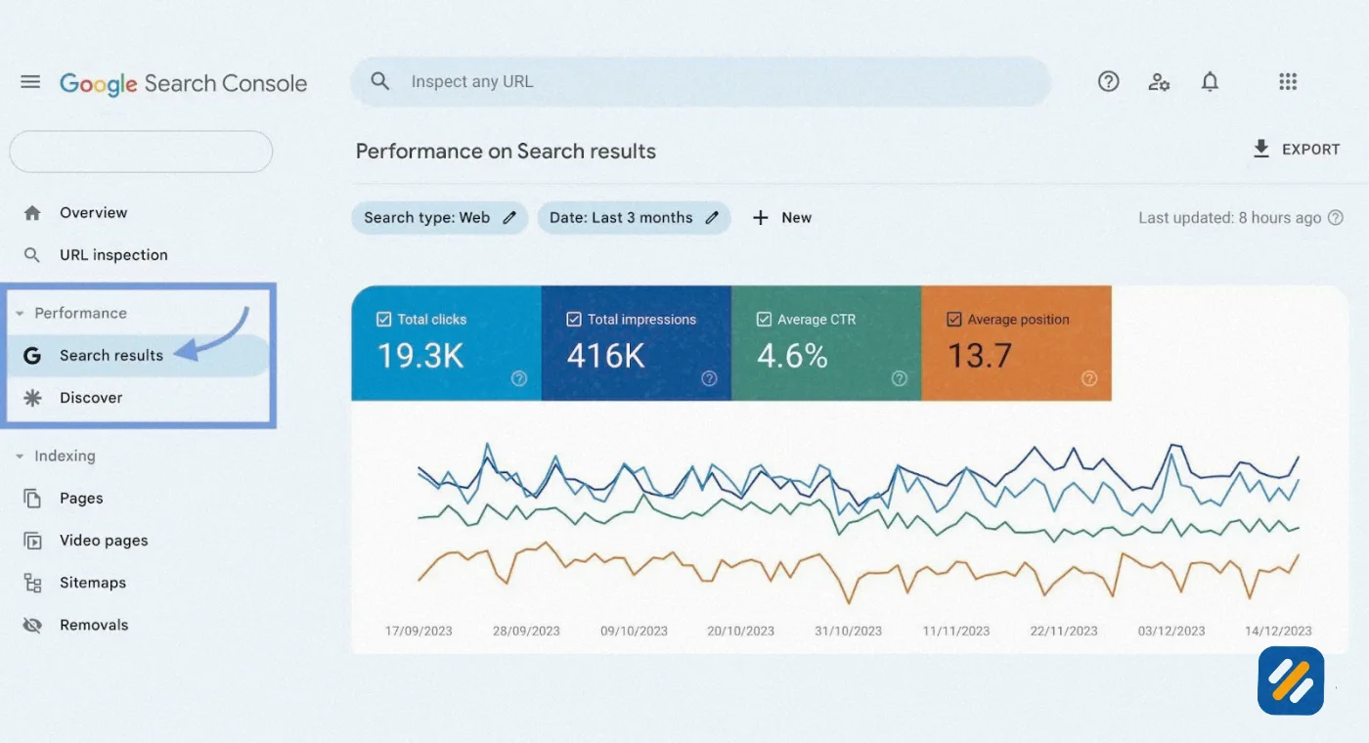The width and height of the screenshot is (1369, 743).
Task: Click the Export download icon
Action: point(1261,149)
